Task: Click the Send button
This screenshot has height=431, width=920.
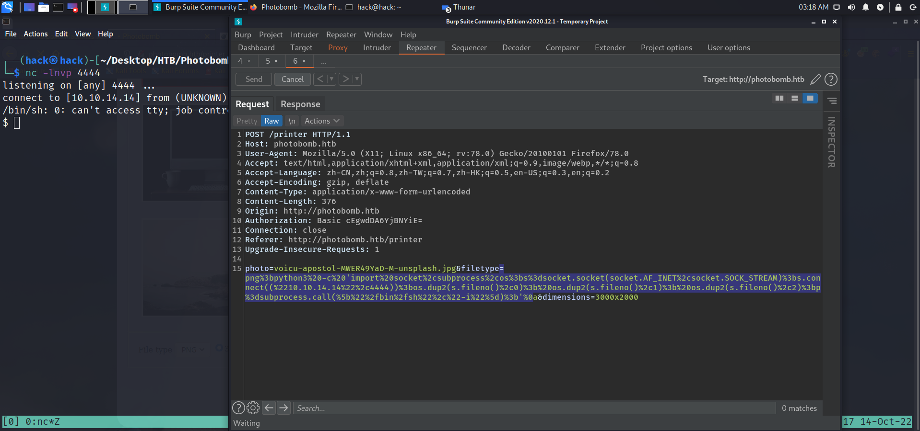Action: pos(254,79)
